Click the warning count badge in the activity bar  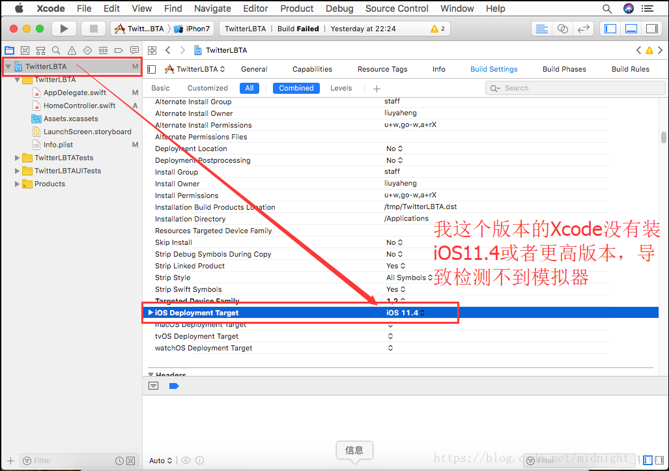pyautogui.click(x=438, y=29)
